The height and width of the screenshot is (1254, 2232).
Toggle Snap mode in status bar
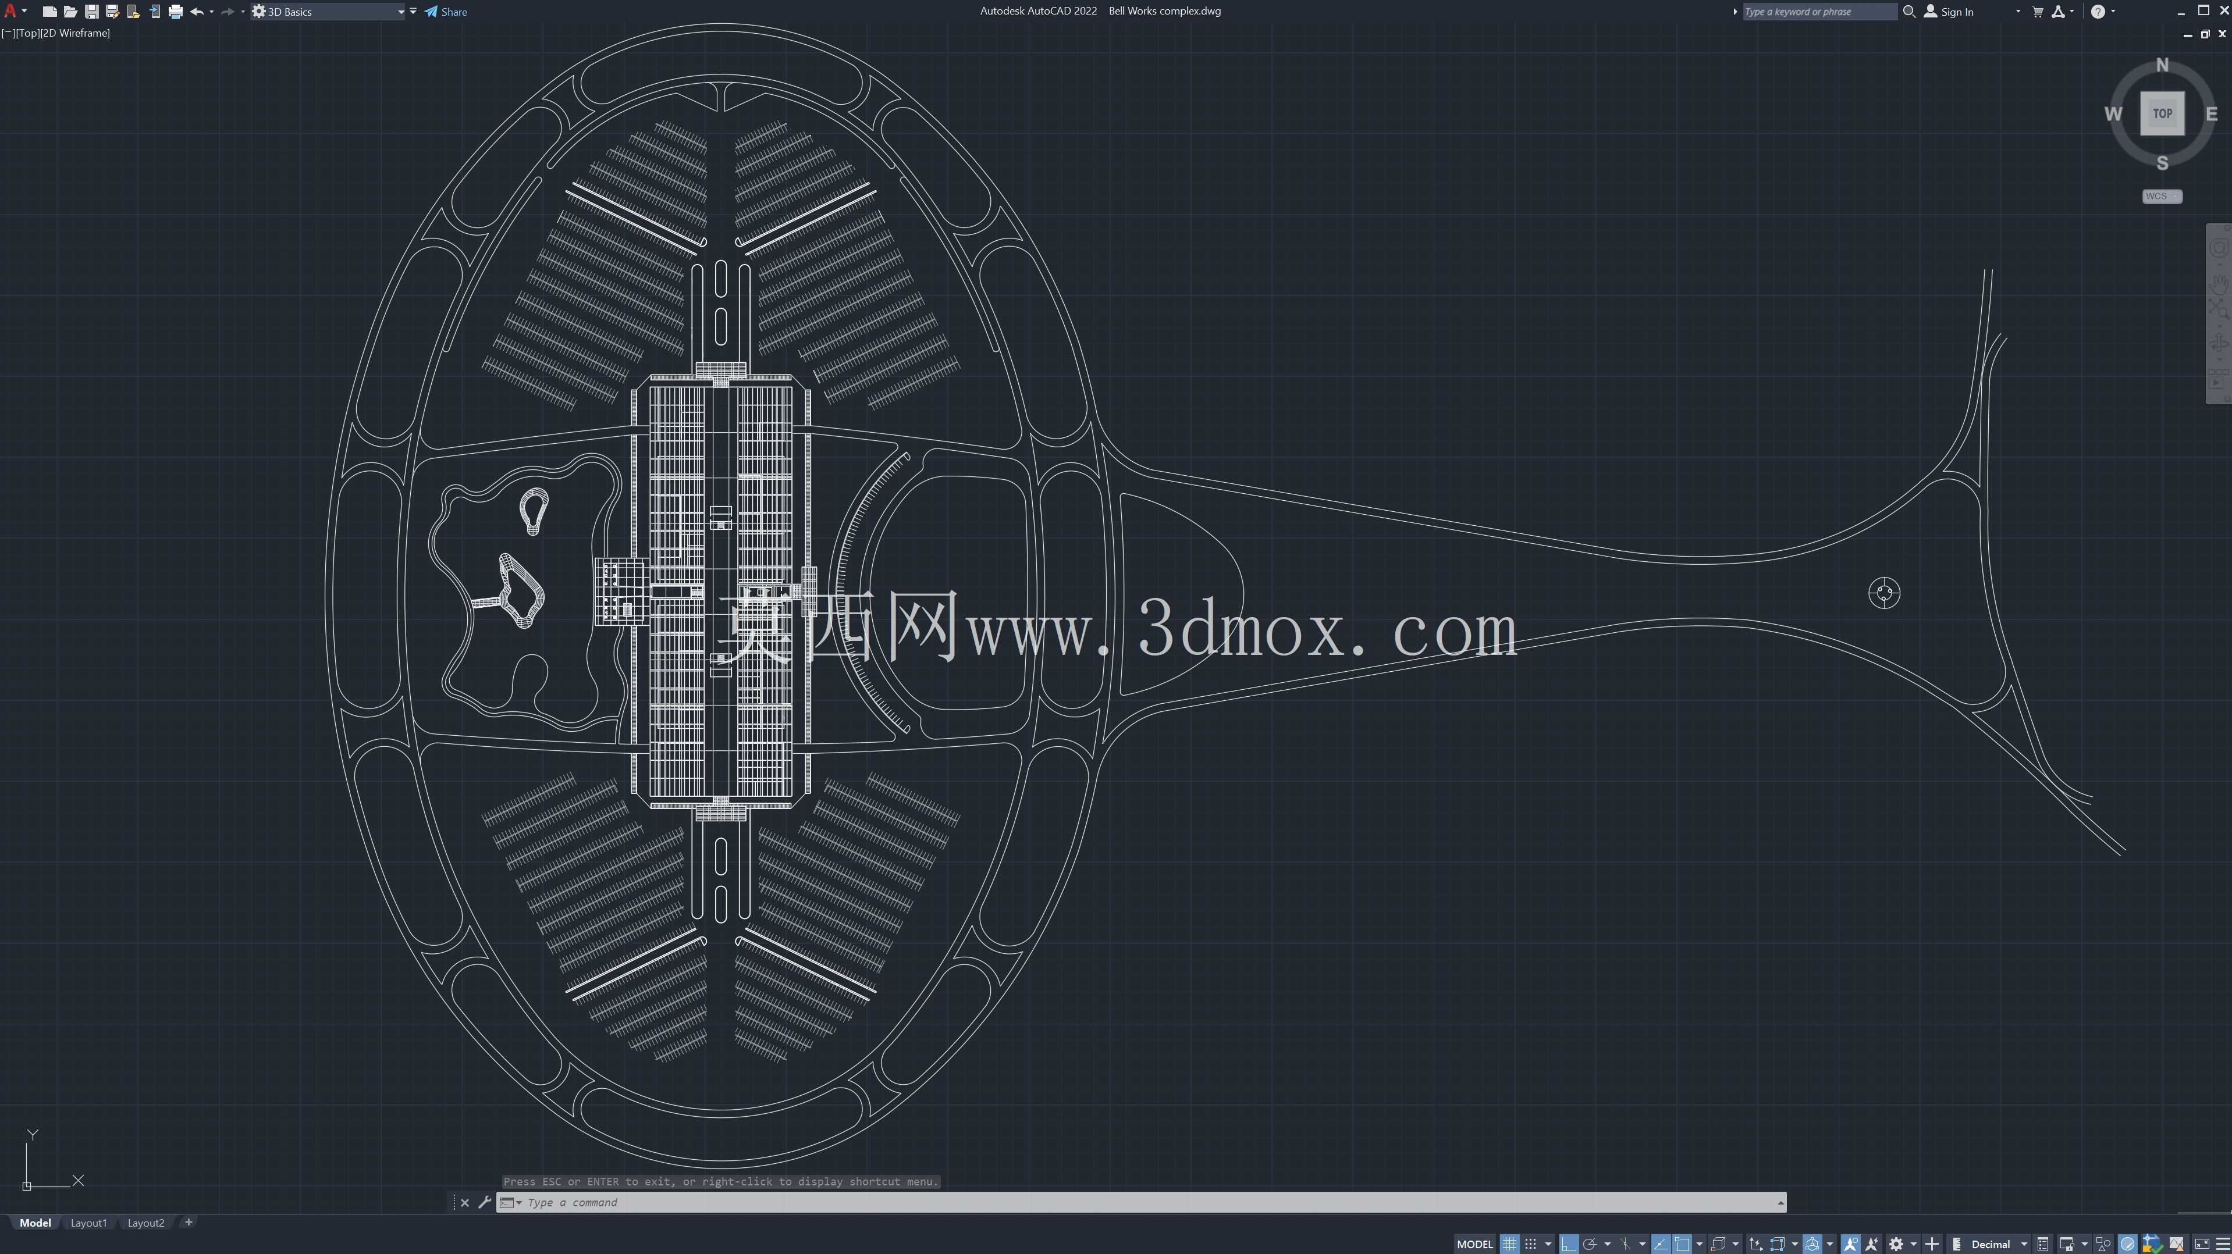tap(1531, 1245)
